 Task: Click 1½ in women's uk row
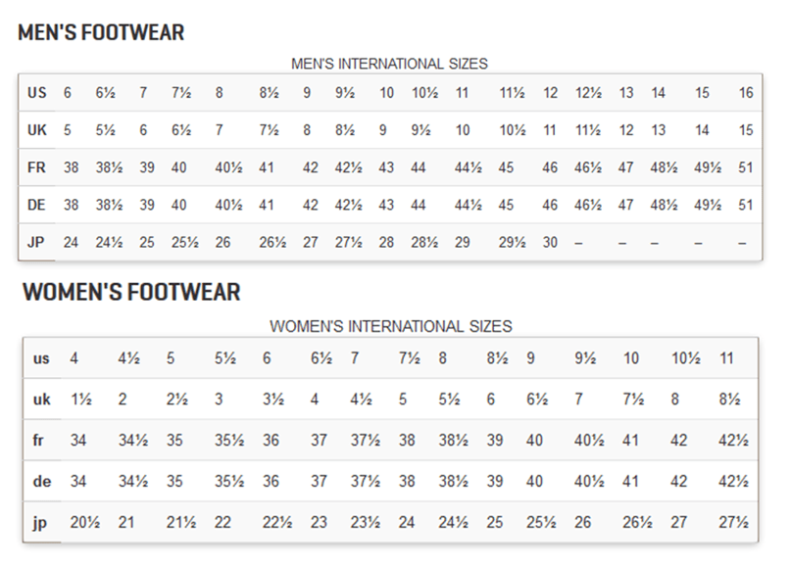pyautogui.click(x=81, y=400)
